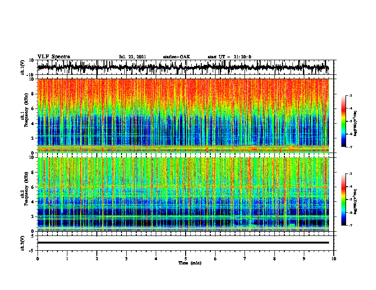376x290 pixels.
Task: Click the "2" tick on the Time axis
Action: 97,259
